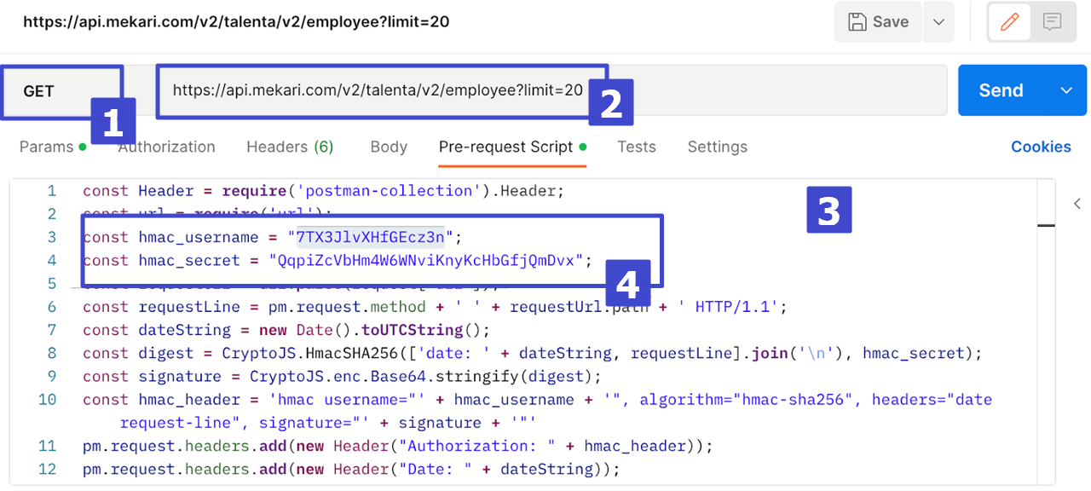Click the hmac_username value 7TX3JlvXHfGEcz3n
Screen dimensions: 1091x491
[371, 237]
